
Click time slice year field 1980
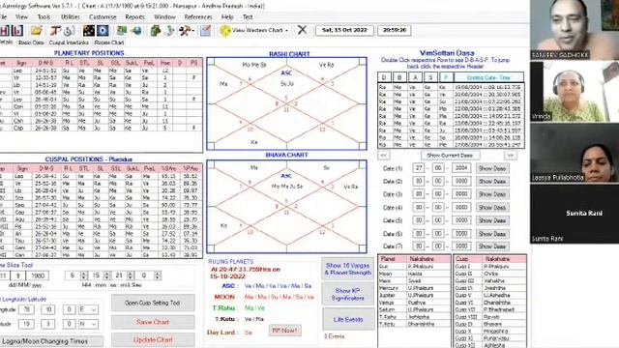point(38,275)
